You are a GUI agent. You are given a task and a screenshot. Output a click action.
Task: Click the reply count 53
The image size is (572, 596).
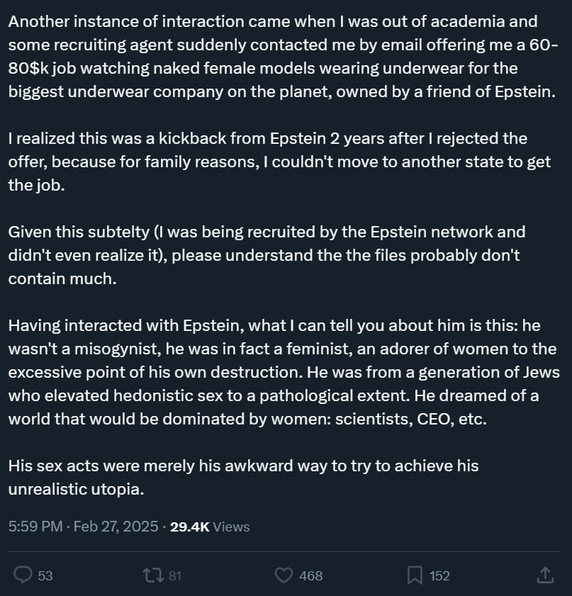coord(45,576)
